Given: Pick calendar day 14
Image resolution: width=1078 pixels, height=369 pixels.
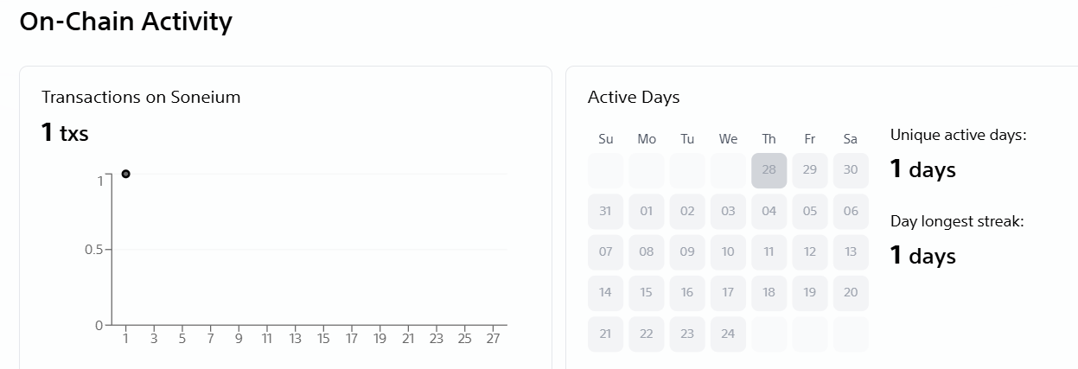Looking at the screenshot, I should coord(605,292).
